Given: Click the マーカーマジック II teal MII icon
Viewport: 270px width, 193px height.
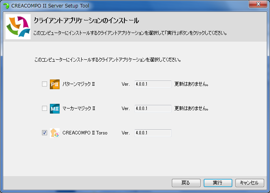Looking at the screenshot, I should 55,108.
